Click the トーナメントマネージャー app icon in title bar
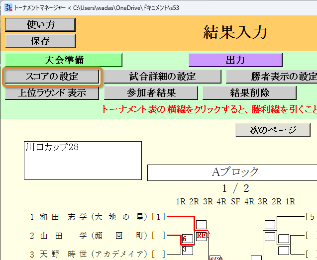Screen dimensions: 317x260 (8, 7)
